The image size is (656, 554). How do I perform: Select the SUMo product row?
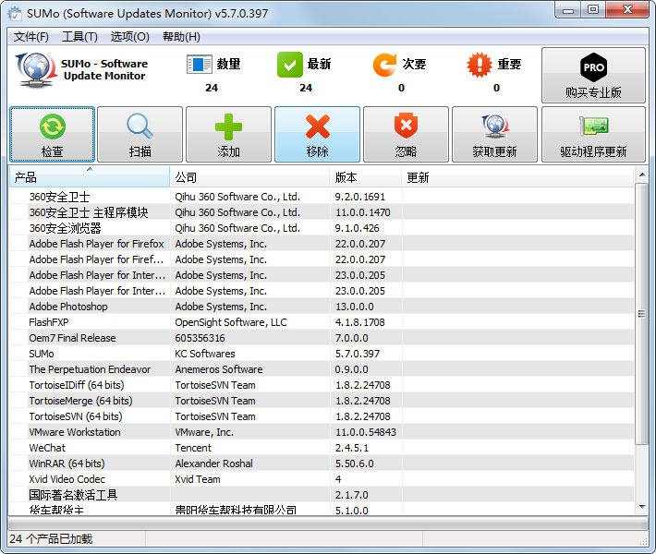coord(322,354)
